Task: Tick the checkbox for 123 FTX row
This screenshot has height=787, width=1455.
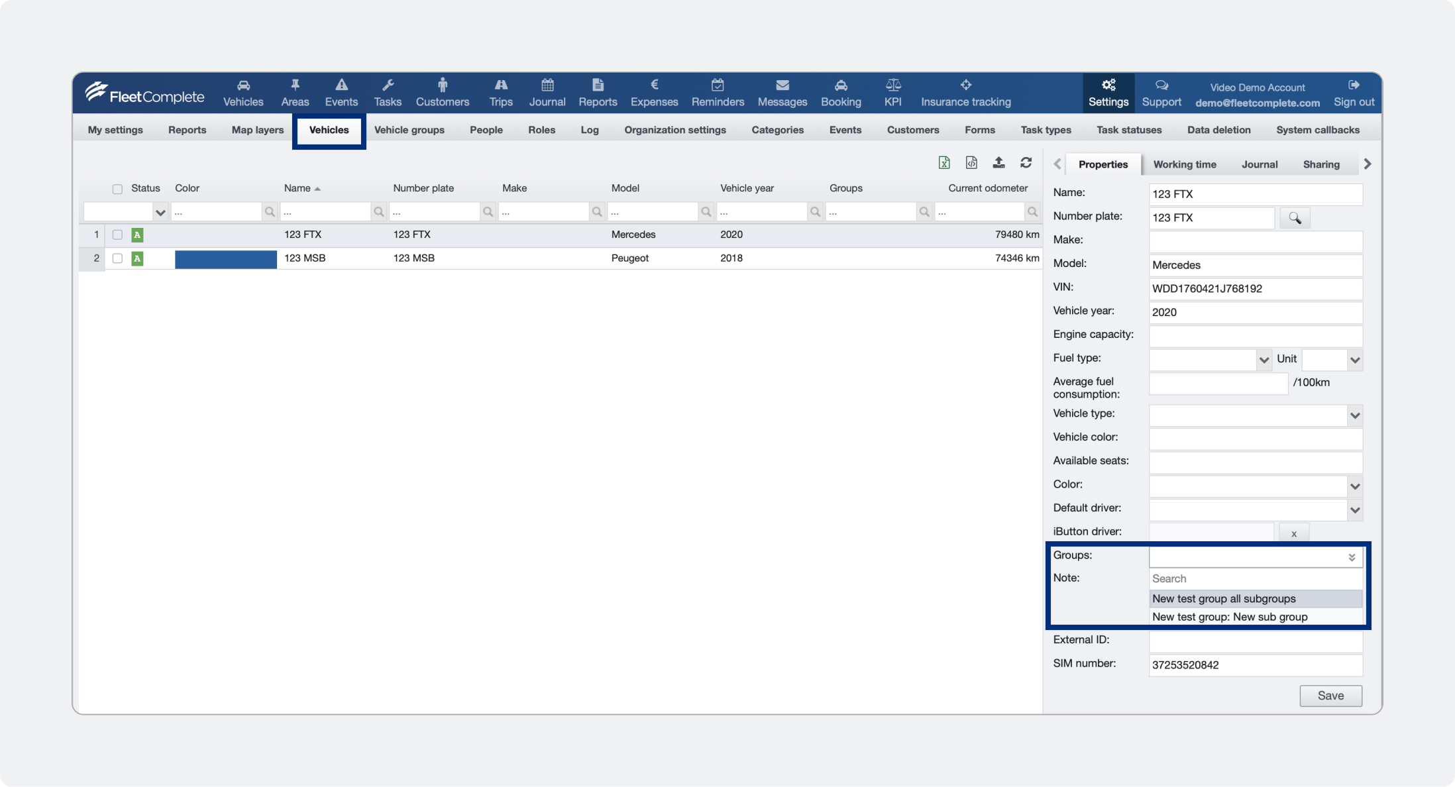Action: point(117,235)
